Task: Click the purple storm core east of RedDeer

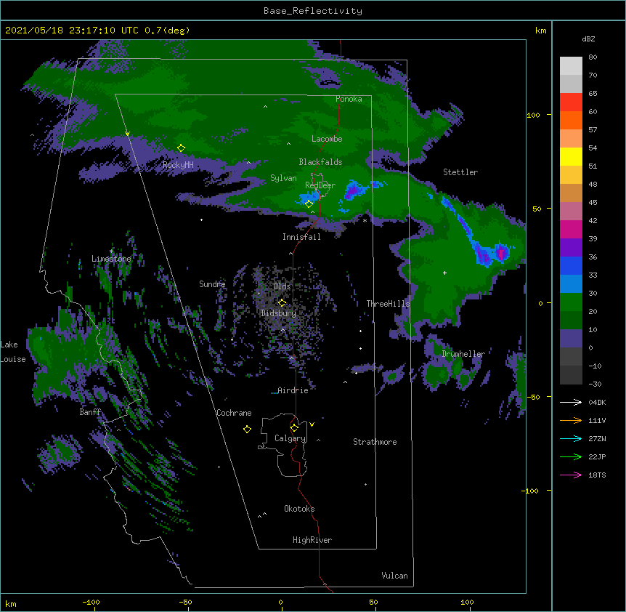Action: 351,192
